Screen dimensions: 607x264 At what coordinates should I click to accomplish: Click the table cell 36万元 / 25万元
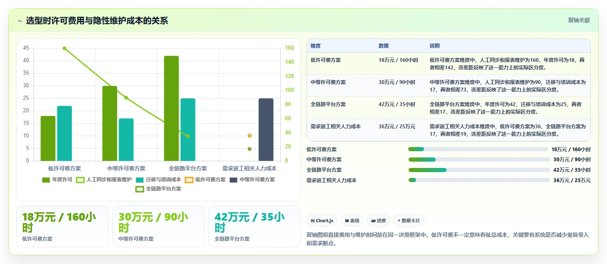pos(397,127)
